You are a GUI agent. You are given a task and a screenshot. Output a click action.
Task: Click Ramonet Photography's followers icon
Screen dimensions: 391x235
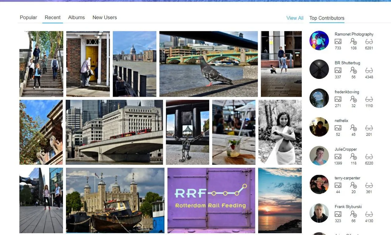click(353, 42)
